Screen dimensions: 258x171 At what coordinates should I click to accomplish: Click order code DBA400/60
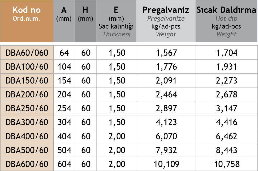pyautogui.click(x=27, y=136)
